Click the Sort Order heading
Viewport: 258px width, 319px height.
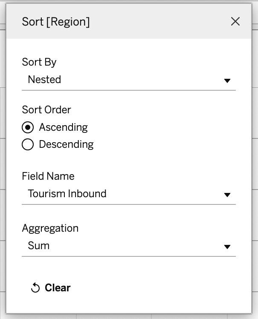pyautogui.click(x=46, y=110)
